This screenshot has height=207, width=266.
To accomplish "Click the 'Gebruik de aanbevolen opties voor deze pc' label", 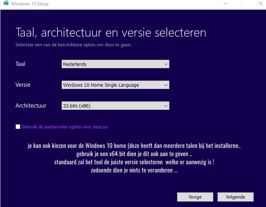I will point(65,127).
